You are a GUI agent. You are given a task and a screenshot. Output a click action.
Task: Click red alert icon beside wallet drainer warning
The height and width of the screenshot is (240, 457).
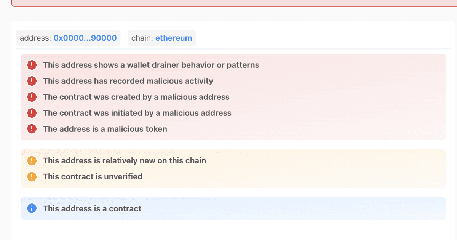click(32, 65)
